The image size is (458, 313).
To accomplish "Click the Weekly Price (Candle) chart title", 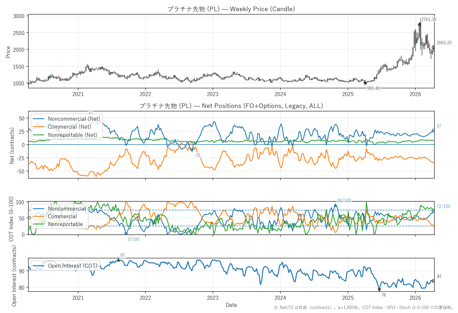I will pyautogui.click(x=231, y=9).
